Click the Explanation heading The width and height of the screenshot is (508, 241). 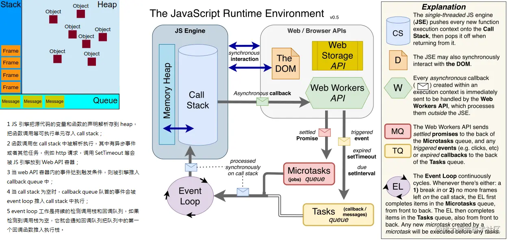[x=444, y=7]
